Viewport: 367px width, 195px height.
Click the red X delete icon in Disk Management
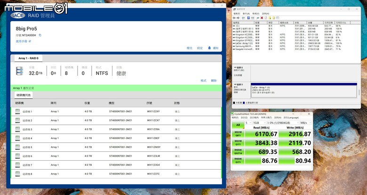(x=262, y=18)
